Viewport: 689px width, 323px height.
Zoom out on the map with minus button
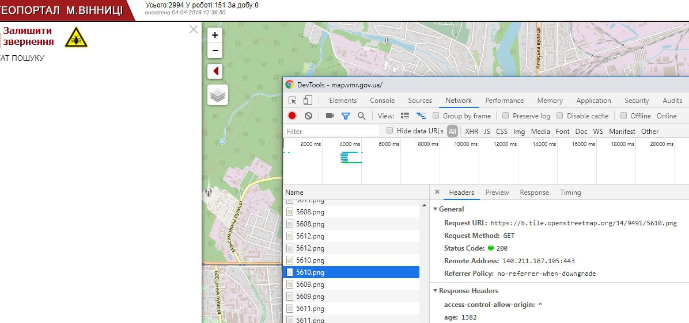pyautogui.click(x=215, y=51)
